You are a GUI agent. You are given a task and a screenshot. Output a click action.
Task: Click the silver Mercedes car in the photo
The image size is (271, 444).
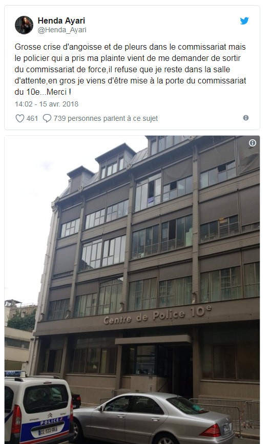point(153,419)
